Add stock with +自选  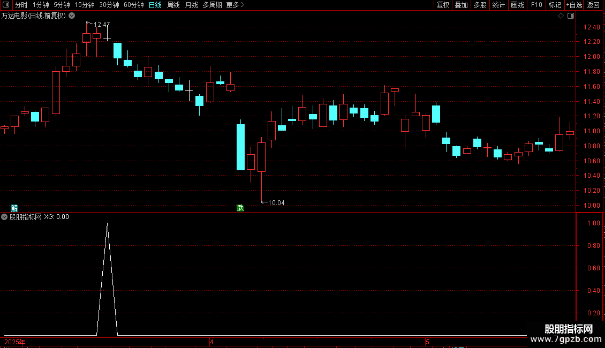pos(574,5)
